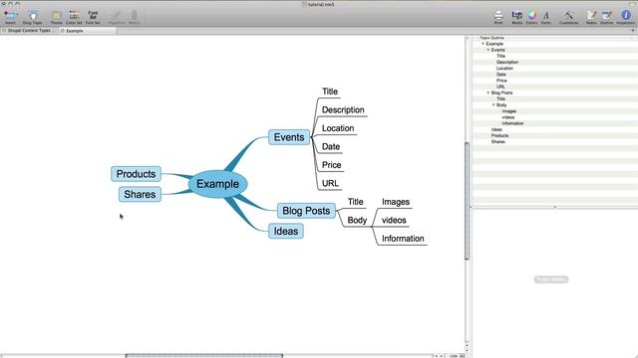Viewport: 638px width, 358px height.
Task: Click the Location subtopic on the canvas
Action: pyautogui.click(x=338, y=128)
